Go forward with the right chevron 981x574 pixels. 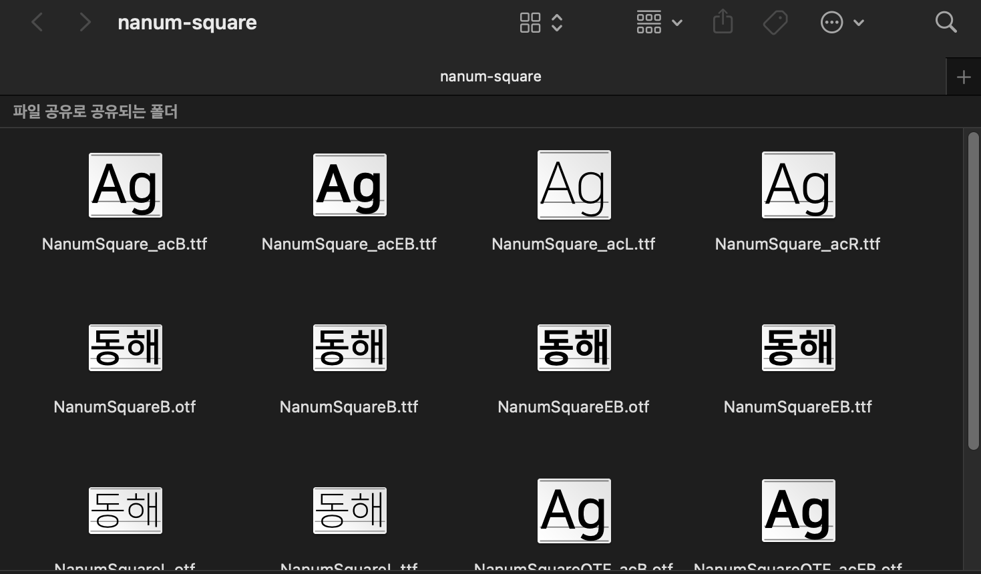(85, 23)
